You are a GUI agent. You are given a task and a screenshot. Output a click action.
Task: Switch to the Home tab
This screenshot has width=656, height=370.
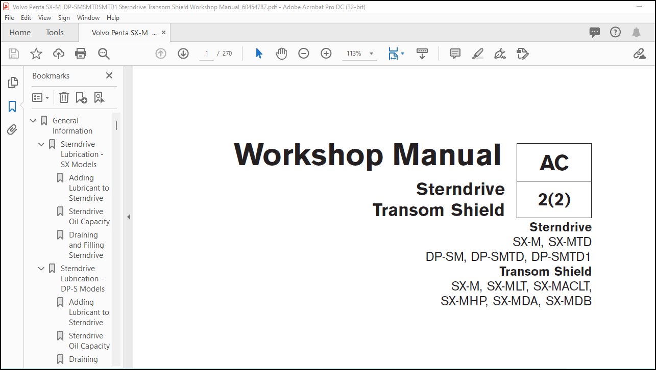click(x=20, y=32)
